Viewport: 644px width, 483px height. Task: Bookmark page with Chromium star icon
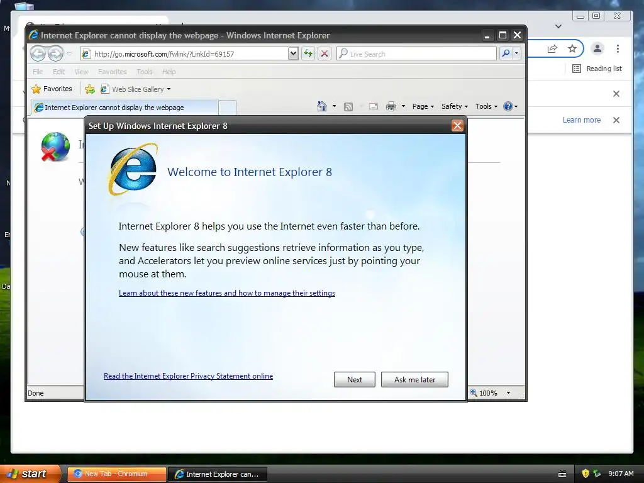coord(572,49)
